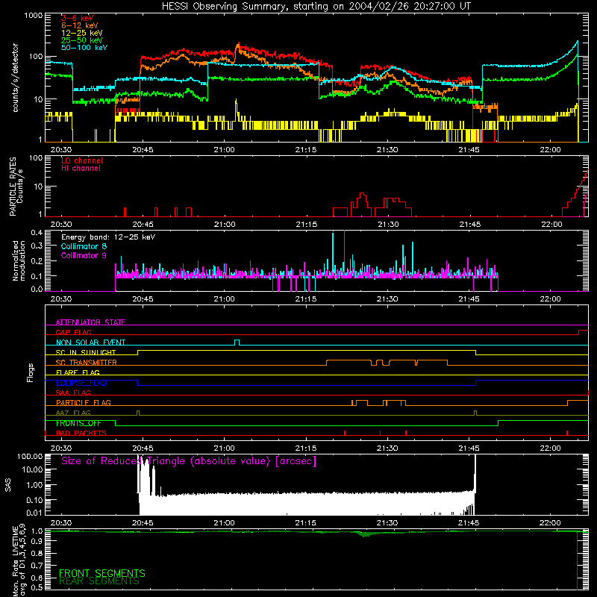Viewport: 597px width, 597px height.
Task: Click the 0.4 tick label on modulation axis
Action: (x=37, y=233)
